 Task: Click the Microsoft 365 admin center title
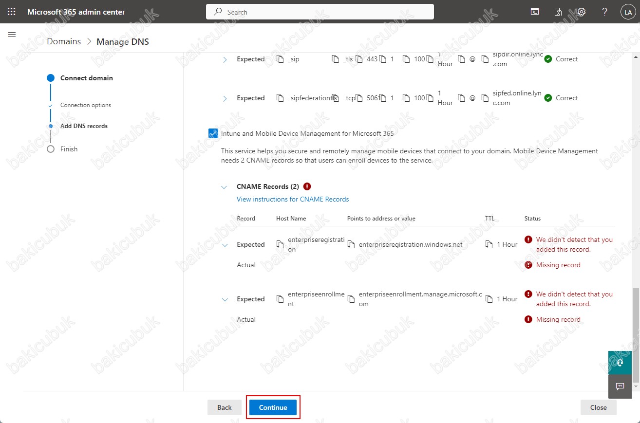(76, 12)
